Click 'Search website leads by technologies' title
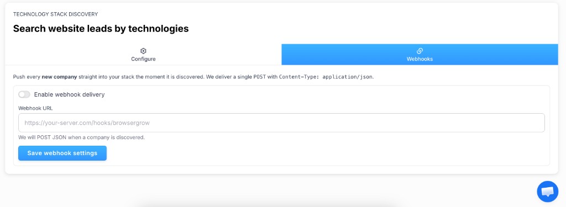 click(101, 29)
